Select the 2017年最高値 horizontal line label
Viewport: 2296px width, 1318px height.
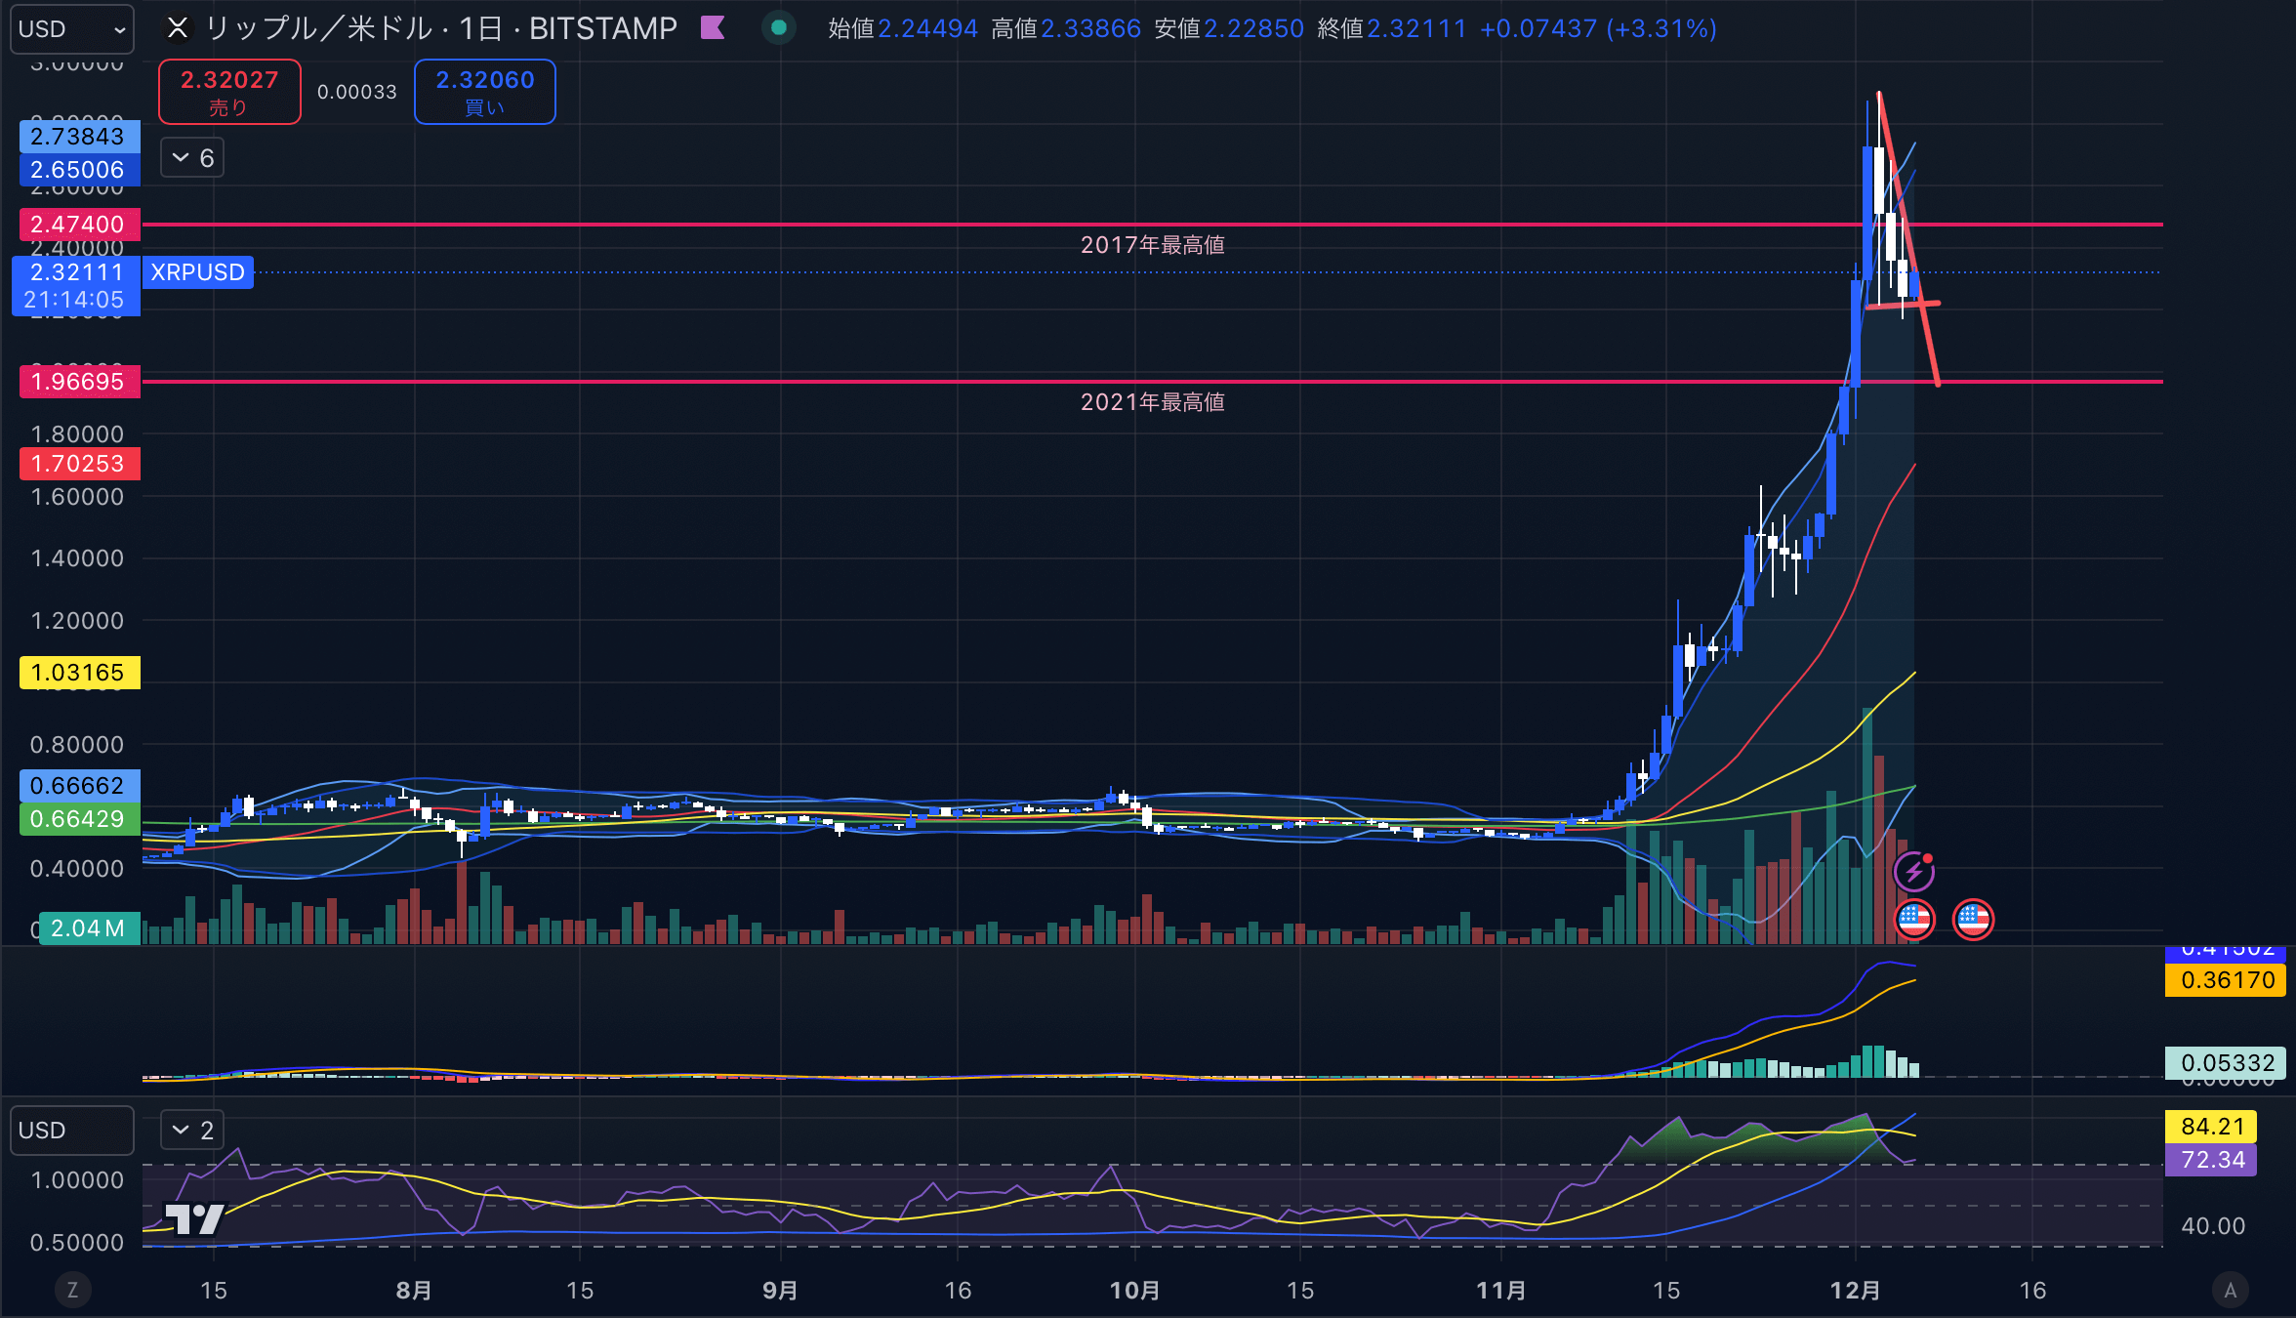click(x=1152, y=245)
